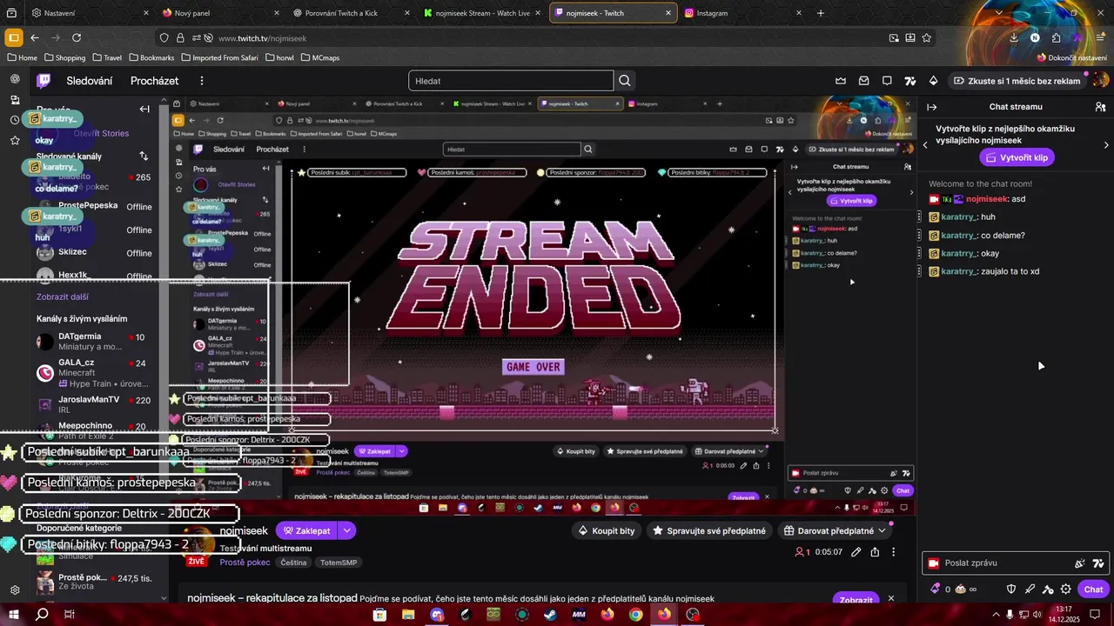Click Zkuste si 1 měsíc bez reklam

coord(1017,81)
